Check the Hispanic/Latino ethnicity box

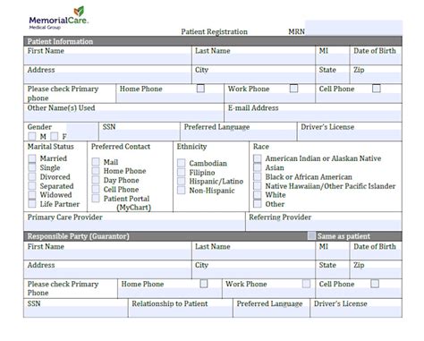181,181
